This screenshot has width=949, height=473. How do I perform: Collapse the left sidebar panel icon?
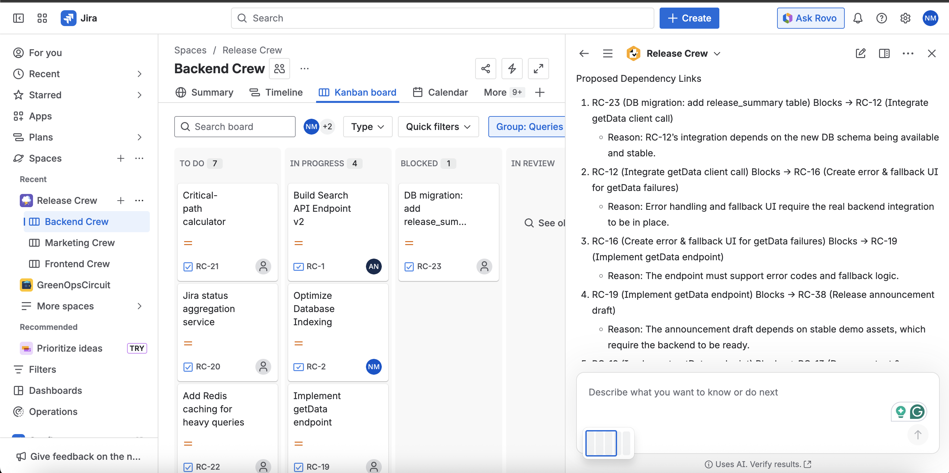(18, 18)
